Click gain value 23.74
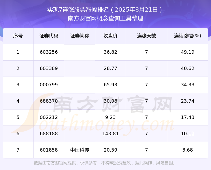 (x=188, y=101)
